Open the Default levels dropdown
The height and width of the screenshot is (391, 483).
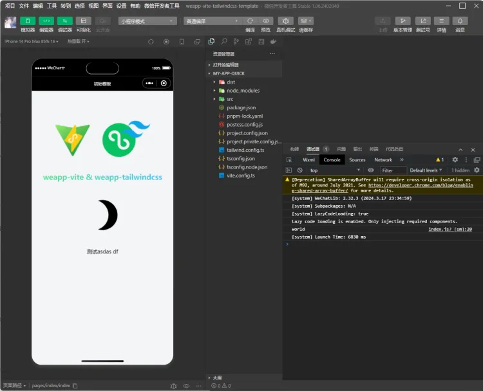click(426, 170)
